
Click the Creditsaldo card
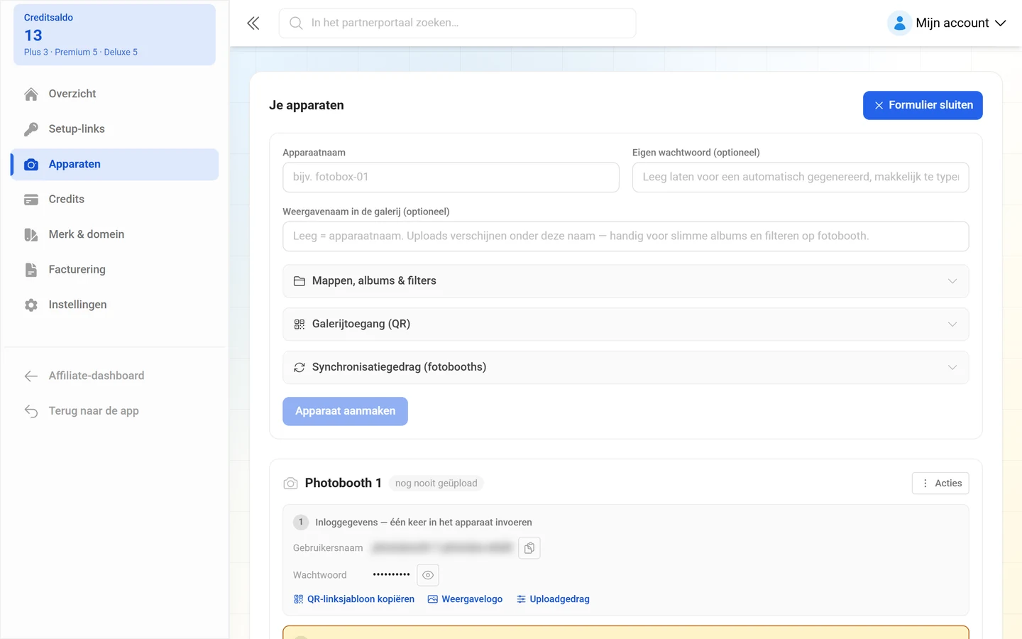click(114, 35)
